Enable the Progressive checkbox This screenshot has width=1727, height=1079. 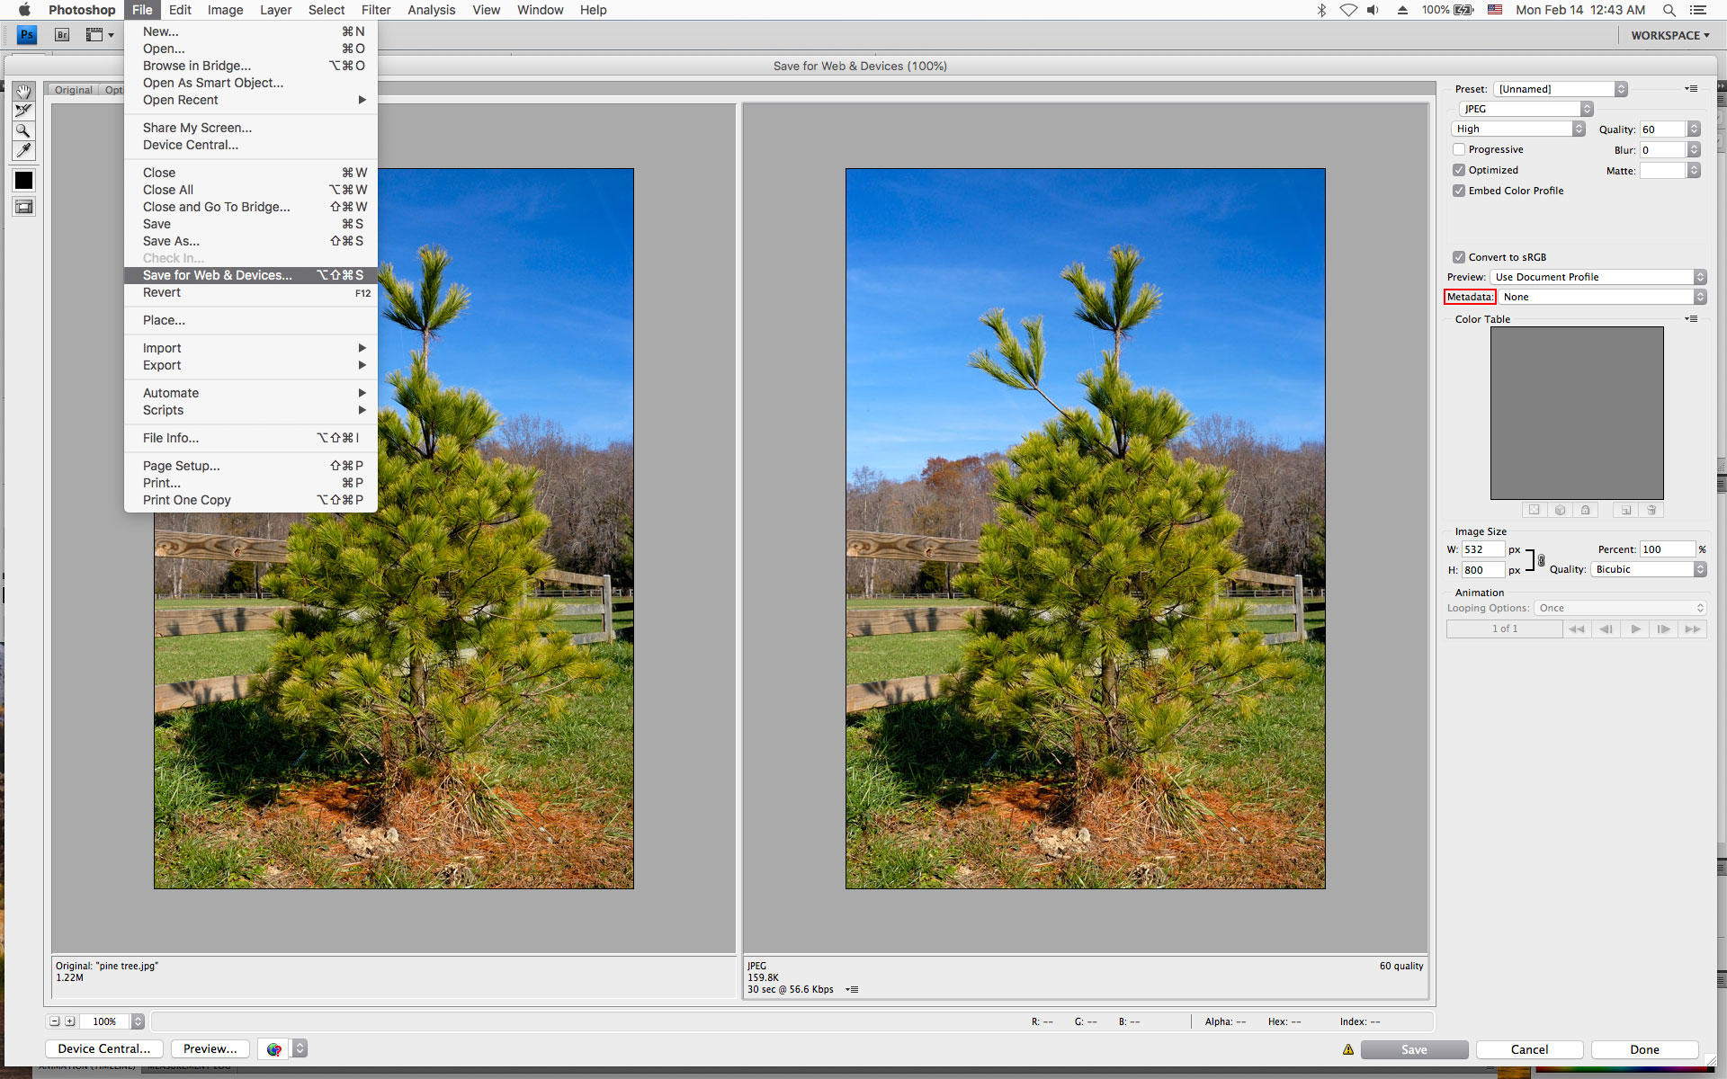pyautogui.click(x=1460, y=149)
